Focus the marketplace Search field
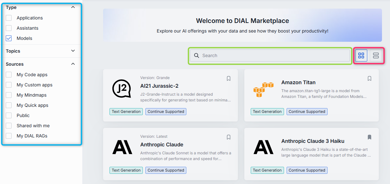The height and width of the screenshot is (184, 390). pyautogui.click(x=270, y=55)
